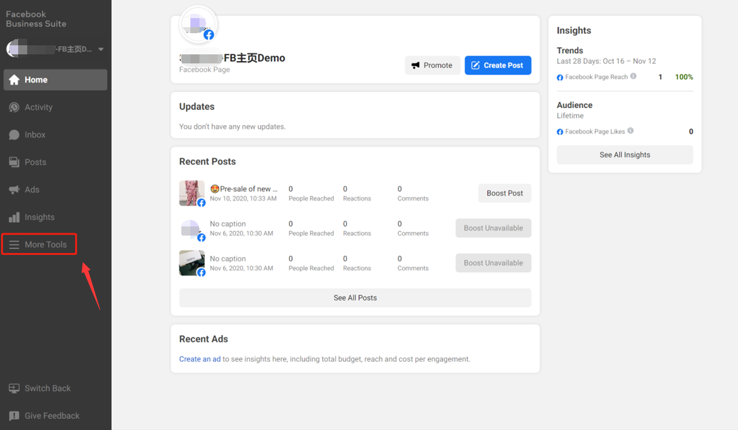The width and height of the screenshot is (738, 430).
Task: Boost the Pre-sale post
Action: coord(504,193)
